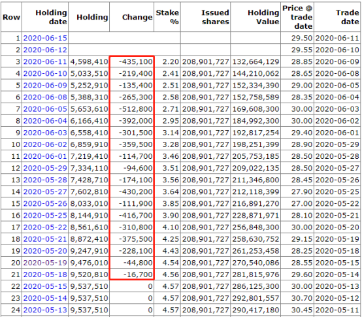This screenshot has width=362, height=317.
Task: Follow the 2020-05-27 holding date link
Action: coord(45,192)
